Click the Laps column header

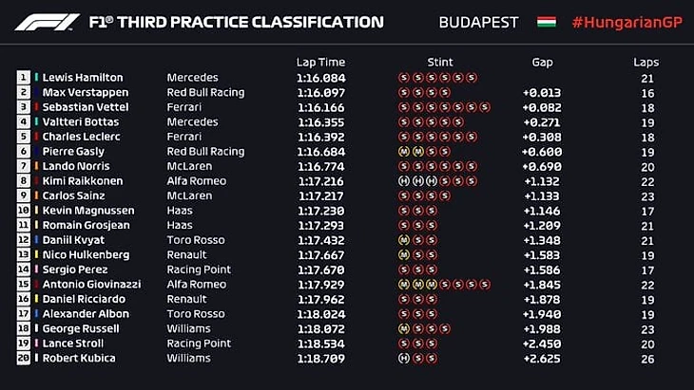pos(646,62)
